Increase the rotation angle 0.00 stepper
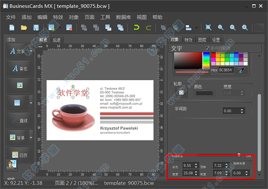268x189 pixels. tap(247, 172)
